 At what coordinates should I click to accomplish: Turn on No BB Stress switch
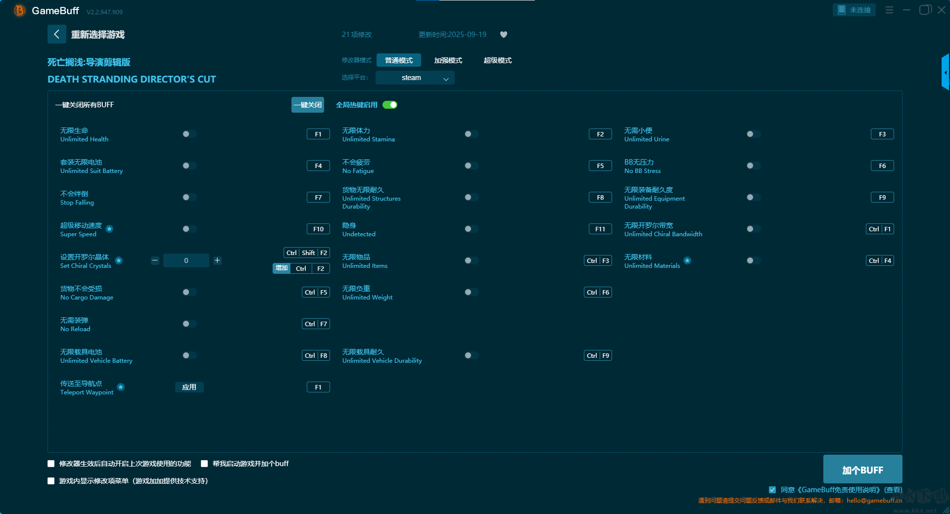pyautogui.click(x=754, y=166)
